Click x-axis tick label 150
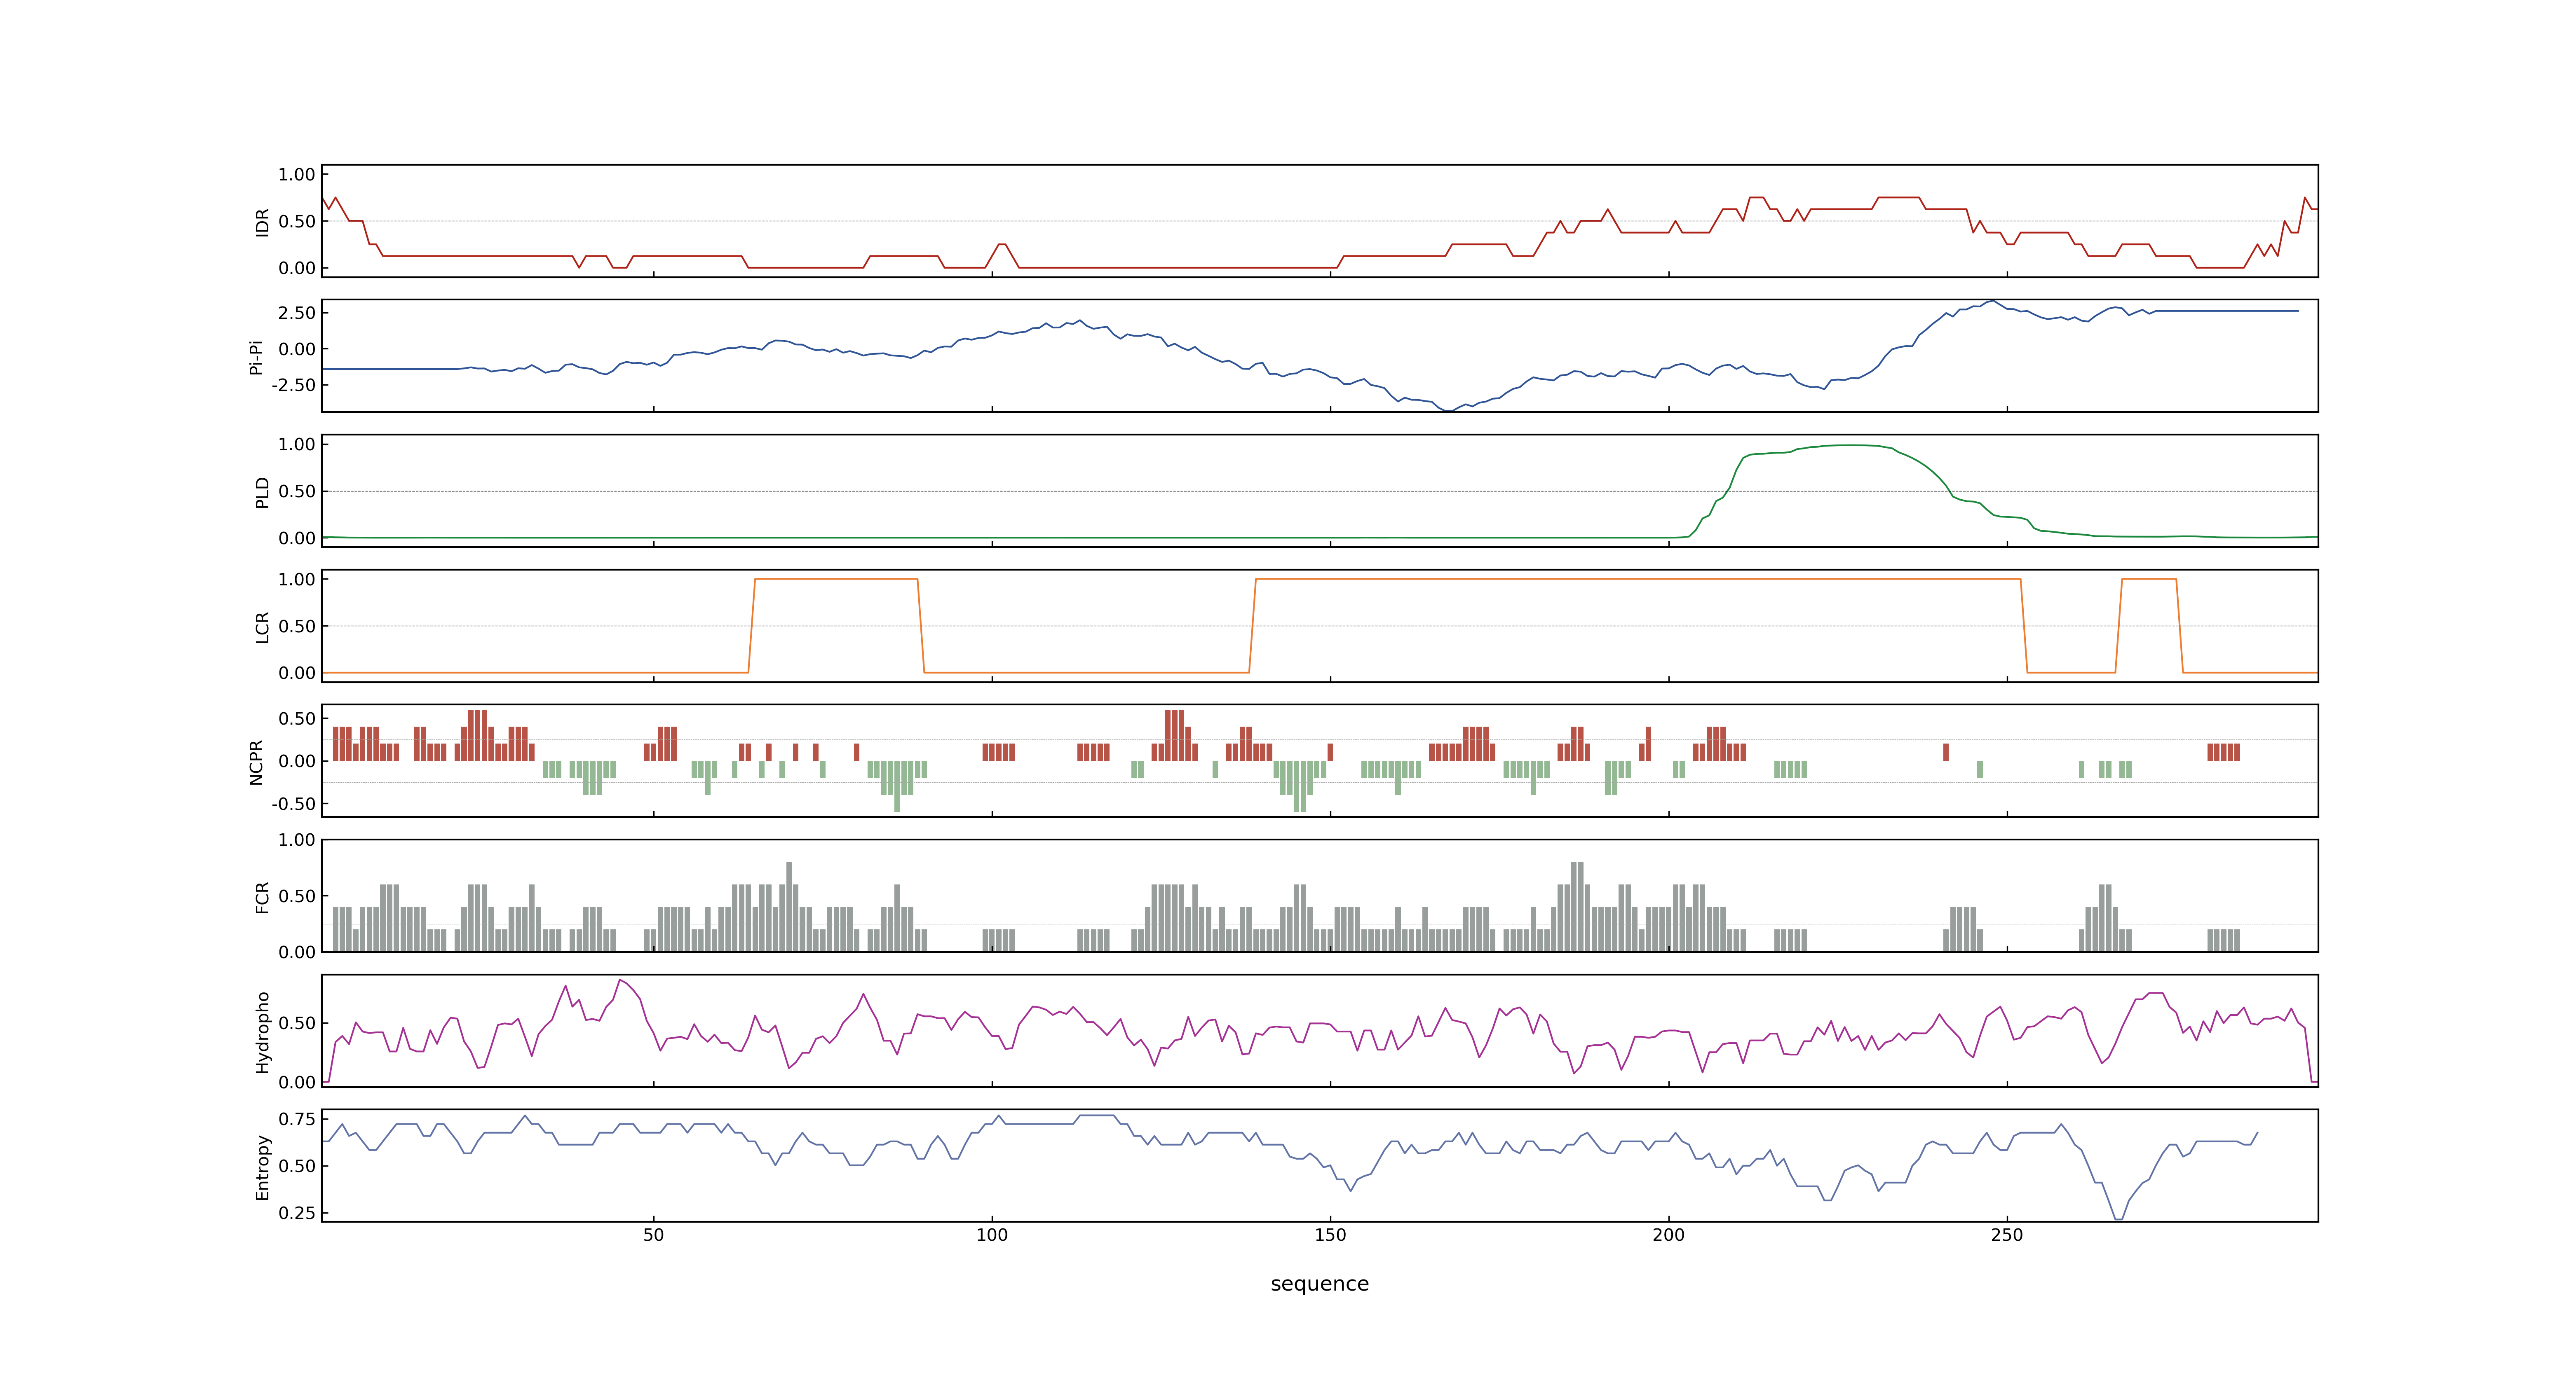Image resolution: width=2576 pixels, height=1373 pixels. point(1330,1235)
